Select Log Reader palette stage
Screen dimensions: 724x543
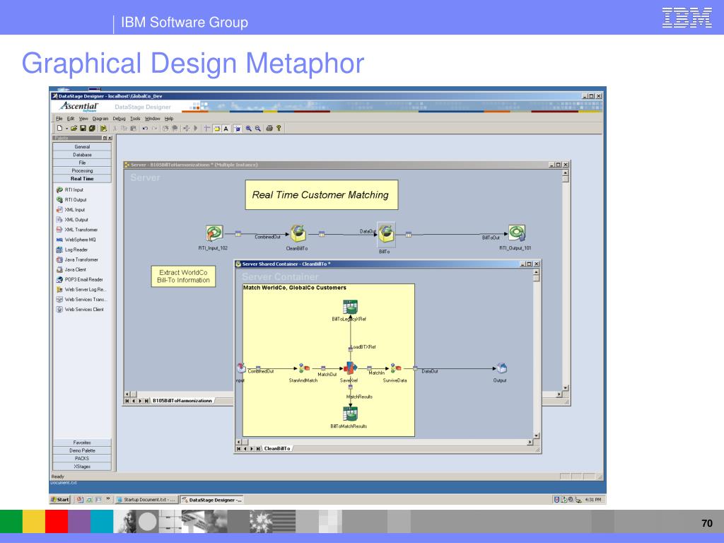tap(71, 250)
